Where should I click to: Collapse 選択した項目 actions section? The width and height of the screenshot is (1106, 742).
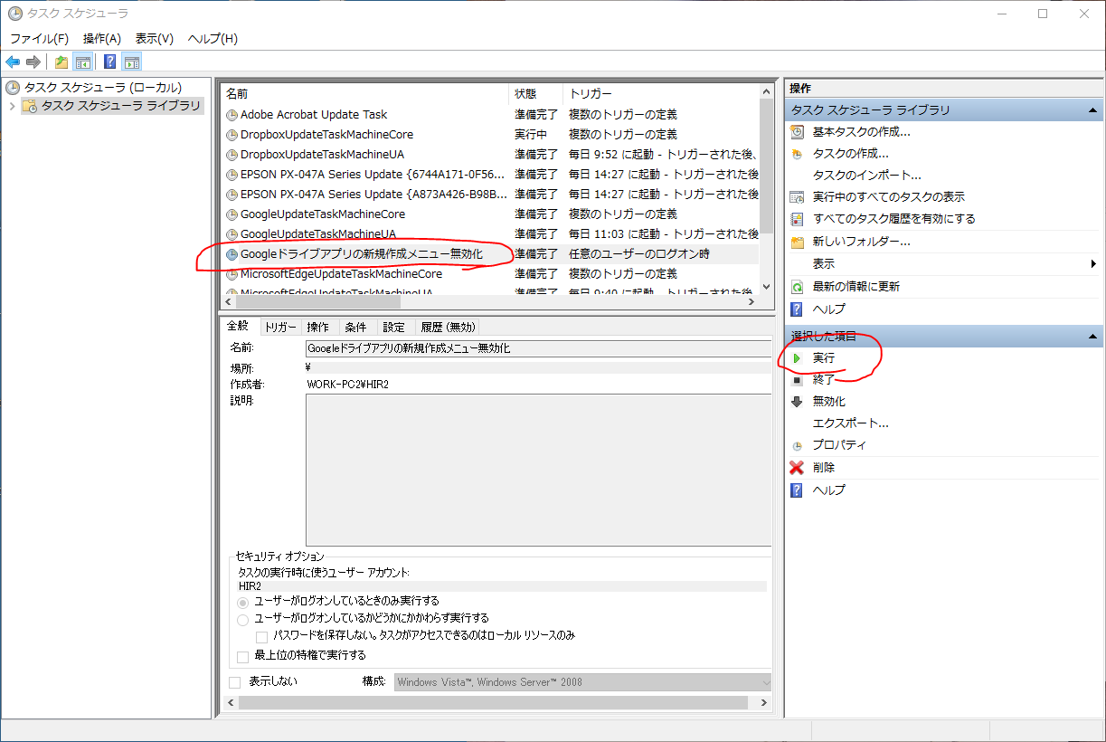(1092, 337)
